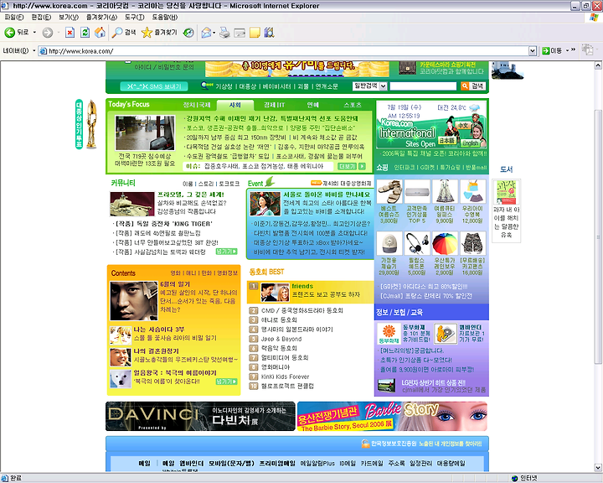Open the 도움말(H) menu

[165, 18]
